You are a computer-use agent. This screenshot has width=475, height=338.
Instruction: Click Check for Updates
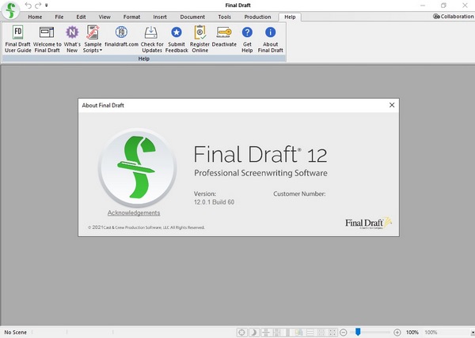[x=152, y=39]
